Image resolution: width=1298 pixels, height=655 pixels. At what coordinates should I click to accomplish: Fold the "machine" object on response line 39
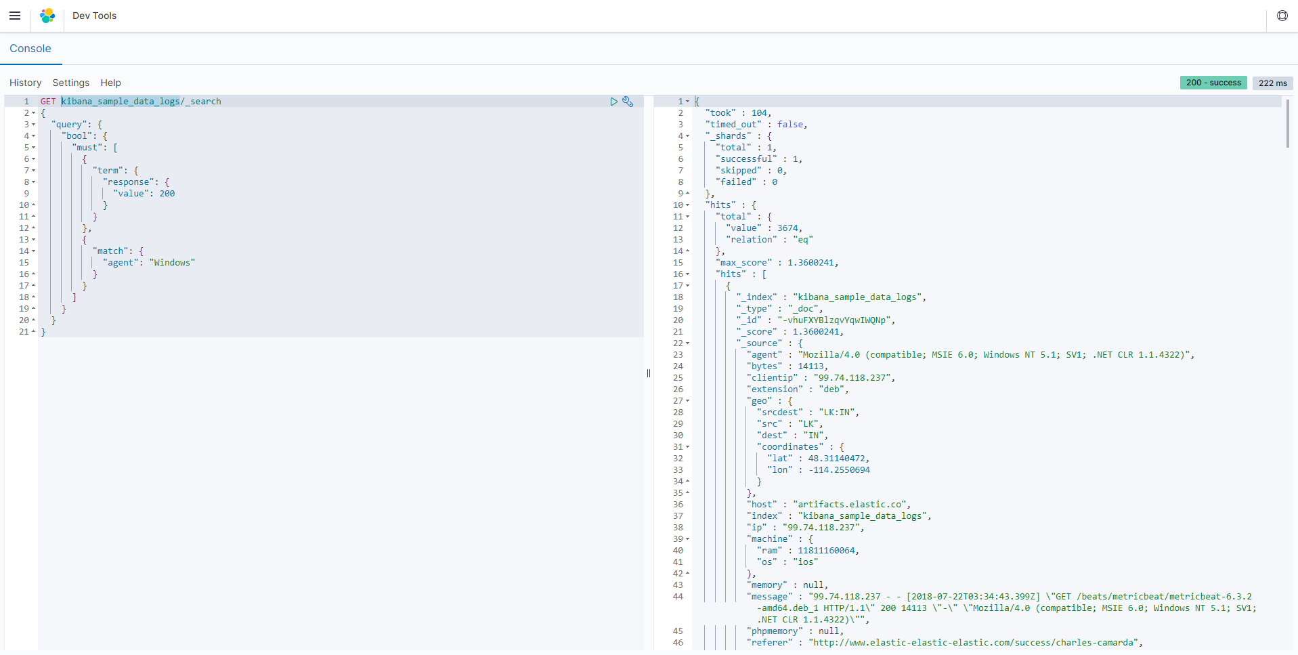[x=688, y=539]
